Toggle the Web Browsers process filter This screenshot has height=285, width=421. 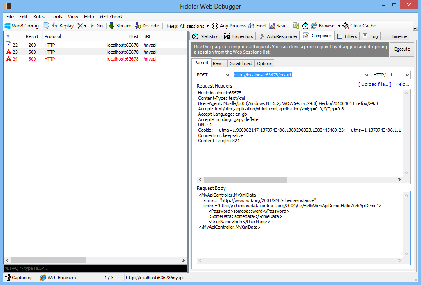(x=58, y=278)
